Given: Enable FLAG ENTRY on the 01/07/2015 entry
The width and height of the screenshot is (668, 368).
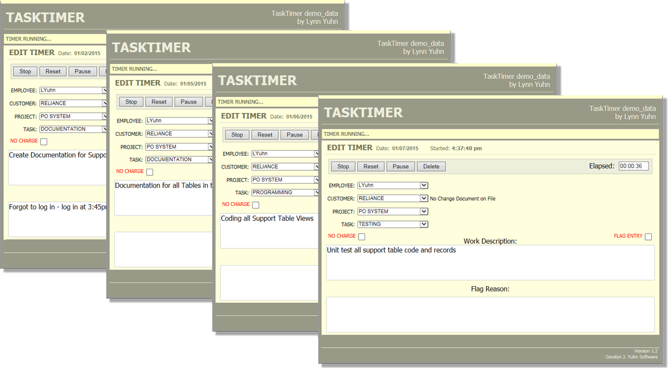Looking at the screenshot, I should click(647, 236).
